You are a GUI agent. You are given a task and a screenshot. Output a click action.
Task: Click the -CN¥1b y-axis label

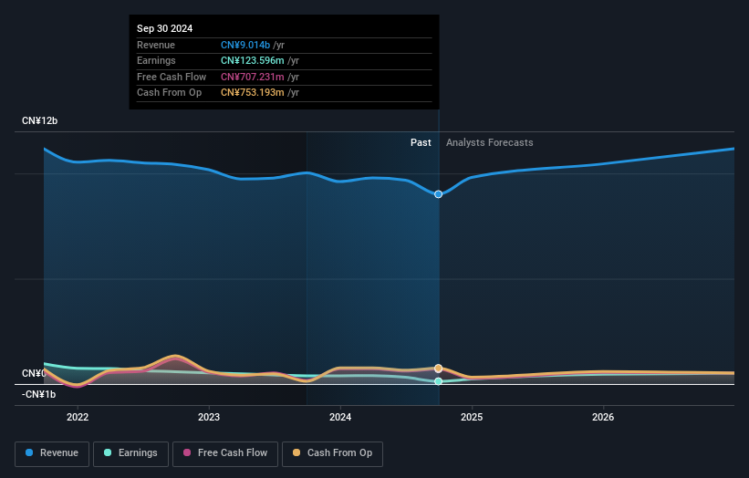tap(38, 394)
